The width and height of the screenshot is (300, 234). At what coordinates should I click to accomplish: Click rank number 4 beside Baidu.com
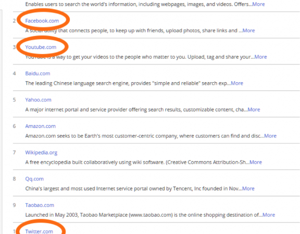[x=15, y=73]
